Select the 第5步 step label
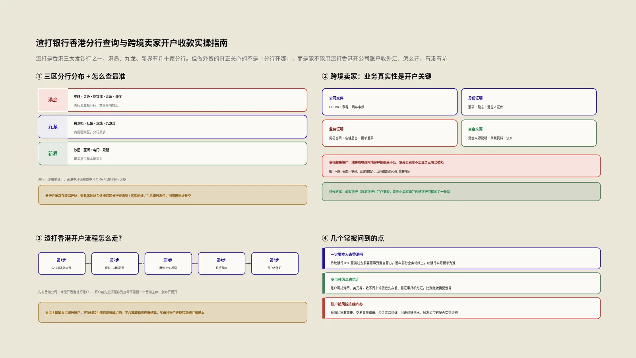Screen dimensions: 636x358 coord(274,260)
